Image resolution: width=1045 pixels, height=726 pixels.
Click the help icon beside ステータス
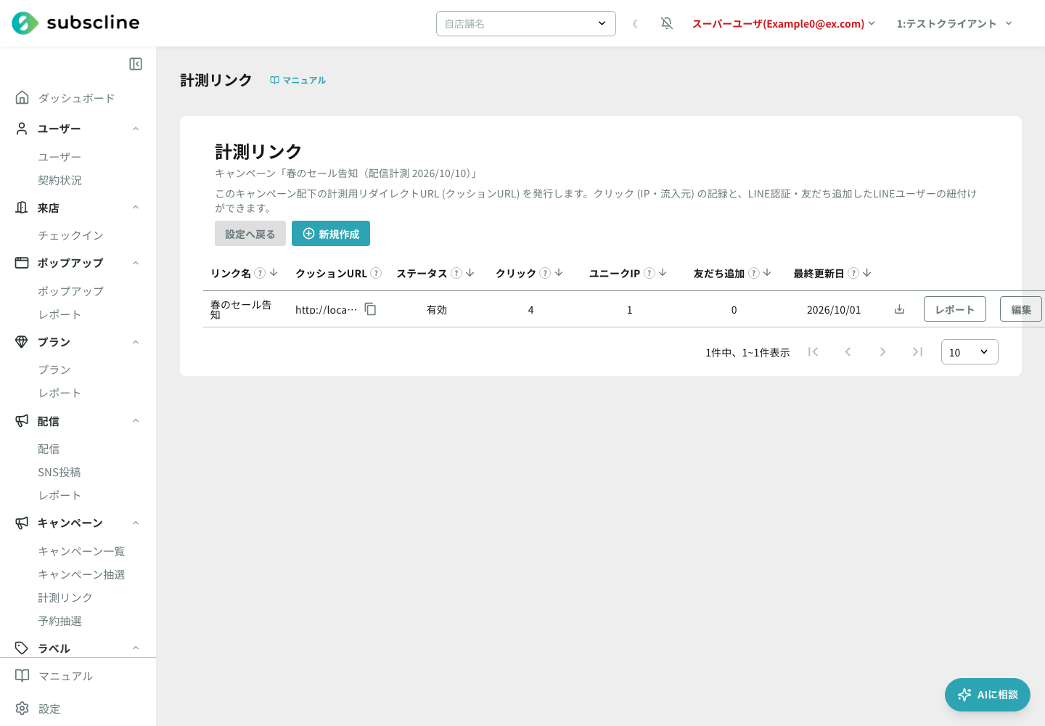click(x=456, y=273)
